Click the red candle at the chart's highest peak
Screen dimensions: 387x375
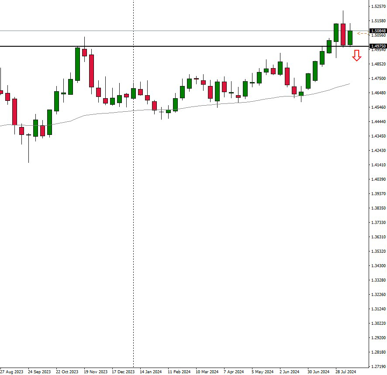pyautogui.click(x=343, y=34)
